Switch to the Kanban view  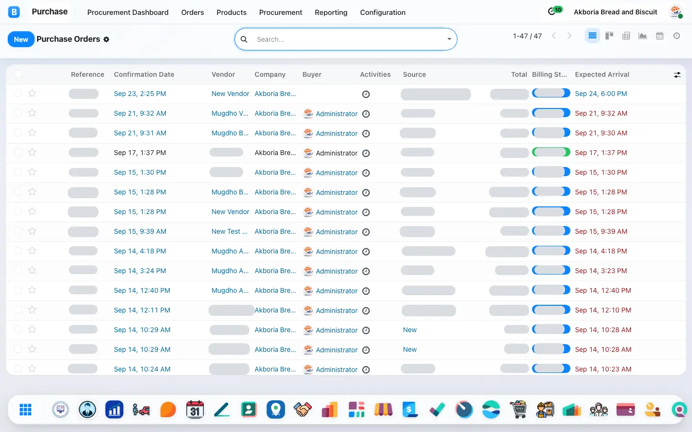[x=609, y=36]
